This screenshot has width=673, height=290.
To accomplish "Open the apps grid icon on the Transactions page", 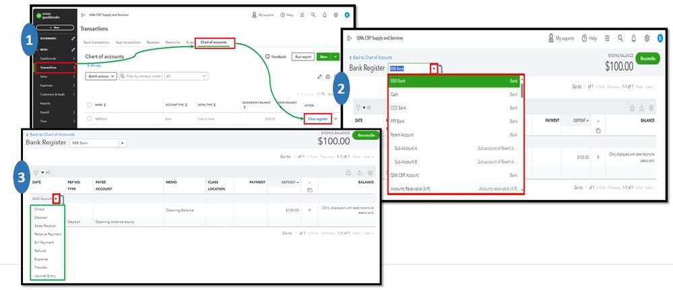I will click(302, 15).
